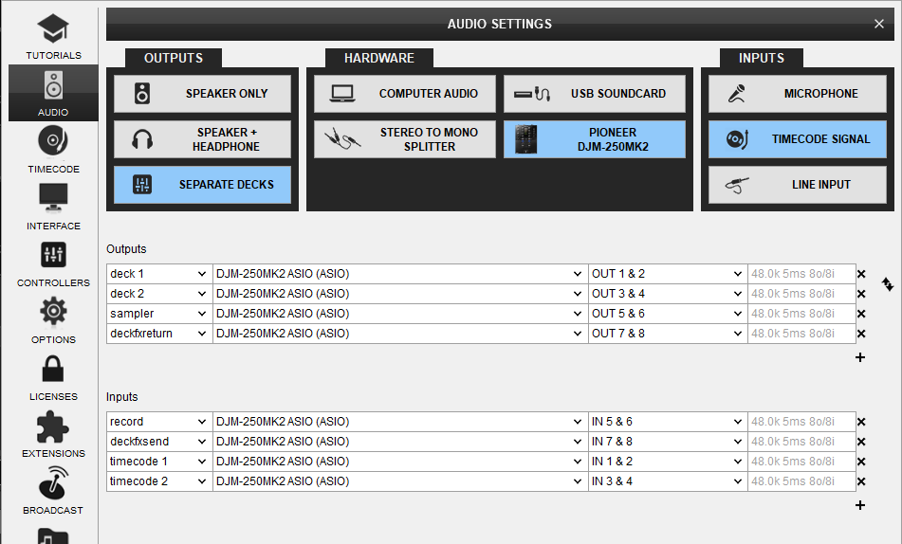This screenshot has height=544, width=902.
Task: Remove the record input row
Action: (x=861, y=422)
